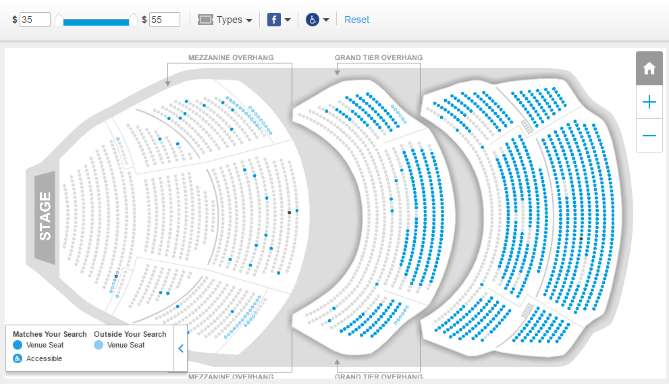Viewport: 669px width, 384px height.
Task: Click the maximum price field showing 55
Action: pos(164,20)
